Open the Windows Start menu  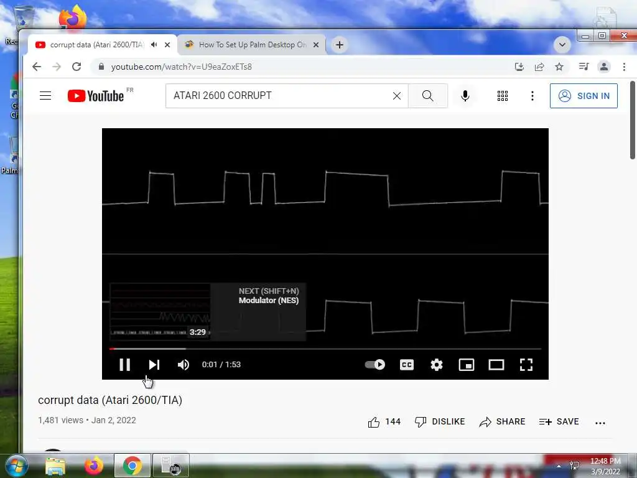click(16, 466)
